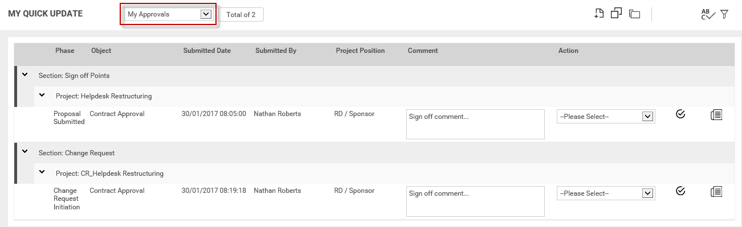Click the spell check ABC icon
Screen dimensions: 742x227
click(708, 14)
